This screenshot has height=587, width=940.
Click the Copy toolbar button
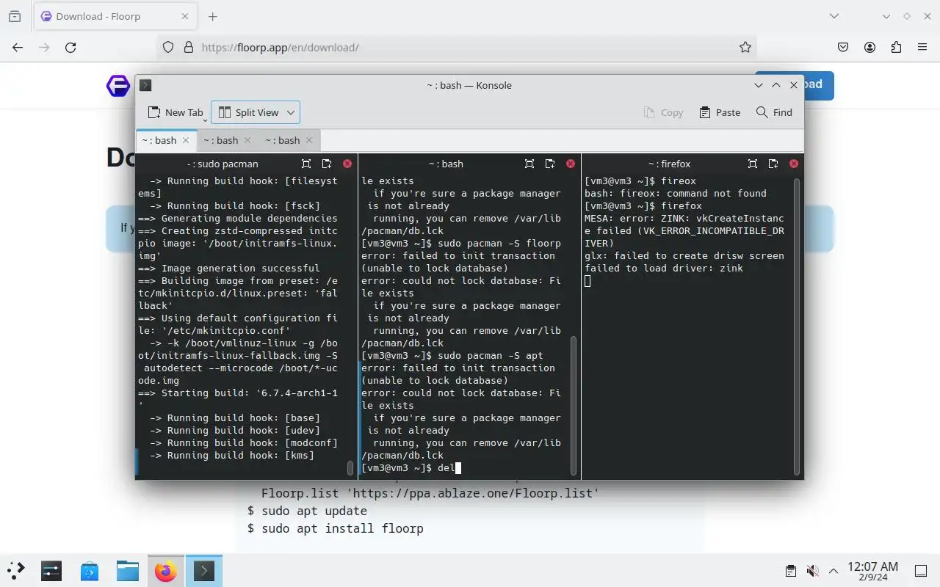point(663,112)
